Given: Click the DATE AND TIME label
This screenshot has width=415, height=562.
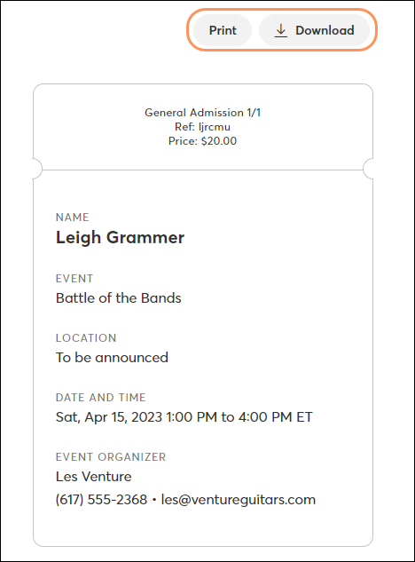Looking at the screenshot, I should coord(100,398).
